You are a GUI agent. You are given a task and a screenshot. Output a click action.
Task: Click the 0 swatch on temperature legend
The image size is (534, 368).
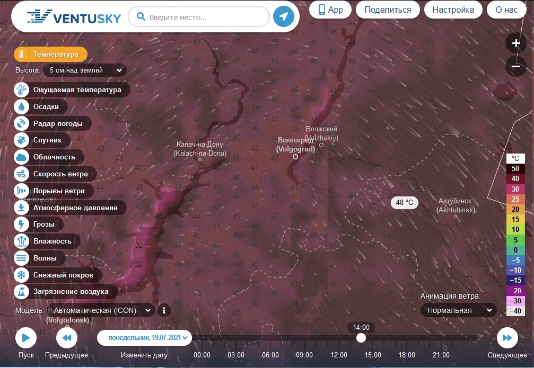[x=515, y=249]
